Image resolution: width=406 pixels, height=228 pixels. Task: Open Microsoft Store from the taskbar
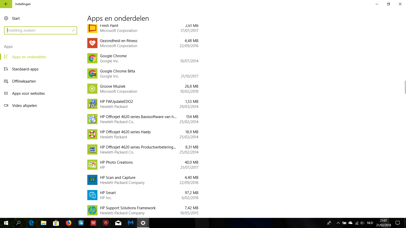click(56, 223)
